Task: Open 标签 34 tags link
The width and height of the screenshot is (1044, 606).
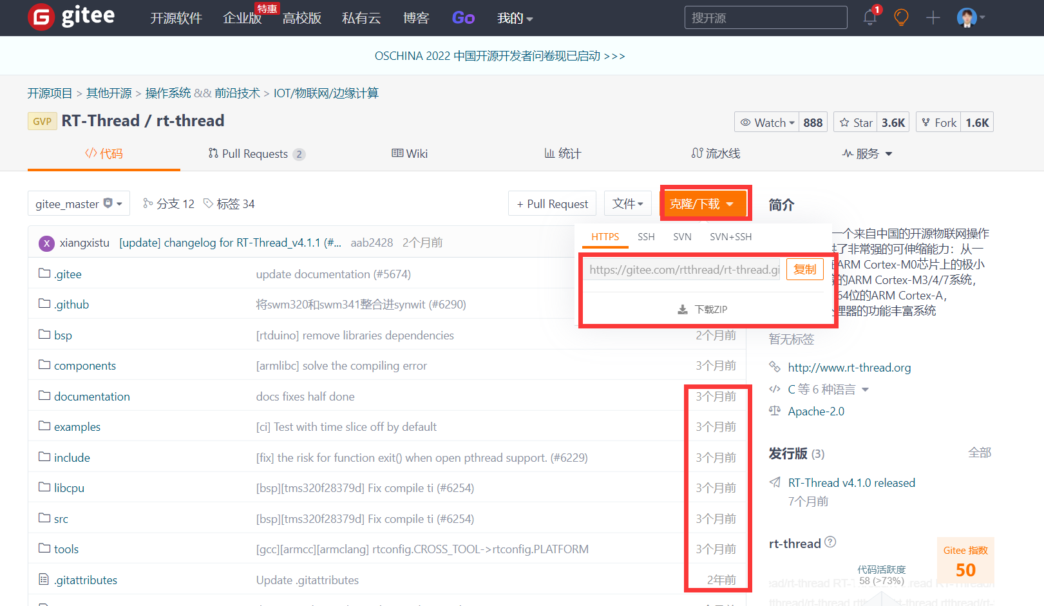Action: [x=229, y=204]
